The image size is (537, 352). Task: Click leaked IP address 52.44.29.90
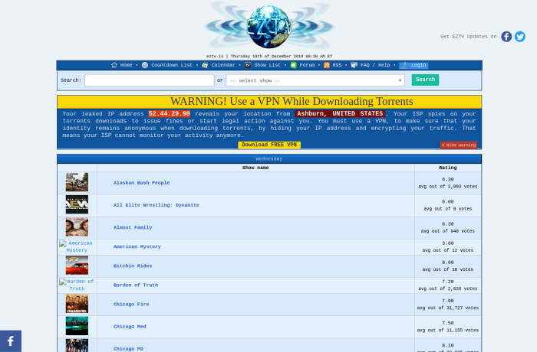click(170, 114)
